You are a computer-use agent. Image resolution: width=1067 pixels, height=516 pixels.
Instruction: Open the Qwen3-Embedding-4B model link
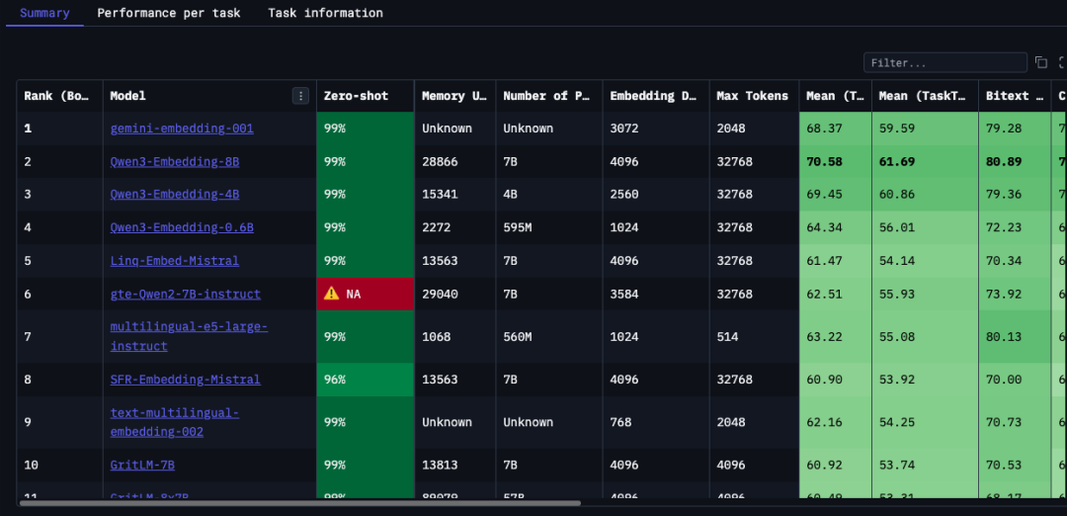(175, 194)
